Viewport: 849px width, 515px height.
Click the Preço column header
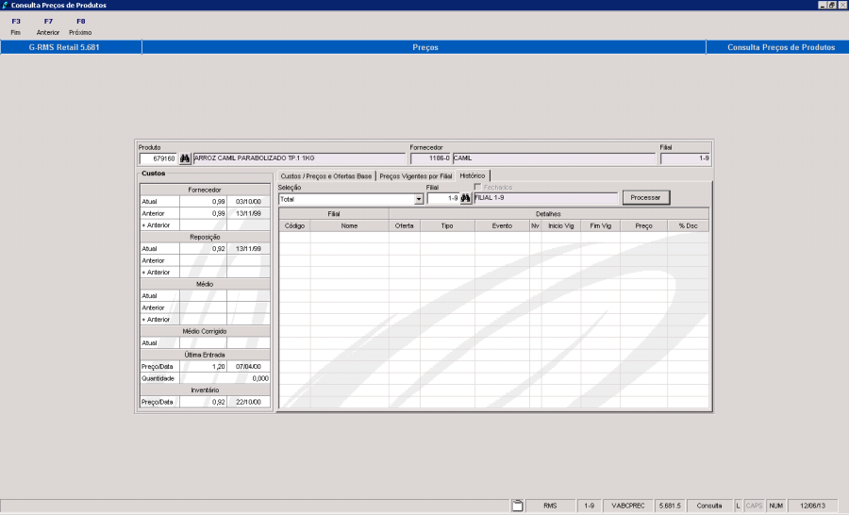point(643,225)
